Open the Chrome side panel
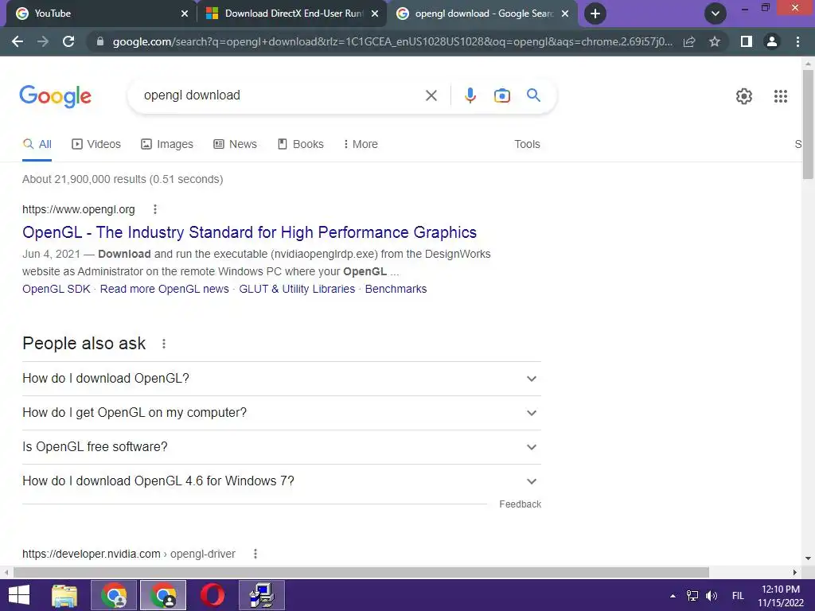The height and width of the screenshot is (611, 815). (747, 41)
